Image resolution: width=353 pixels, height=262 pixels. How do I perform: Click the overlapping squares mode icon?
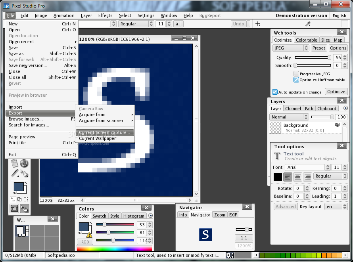(x=19, y=199)
